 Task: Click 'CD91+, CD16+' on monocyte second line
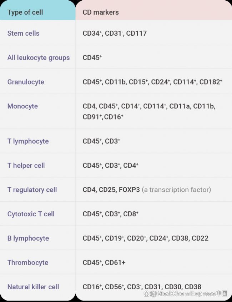tap(103, 117)
